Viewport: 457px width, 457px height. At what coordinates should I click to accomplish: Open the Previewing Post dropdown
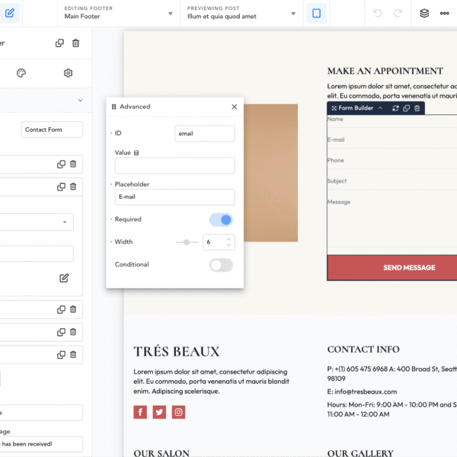pyautogui.click(x=293, y=13)
